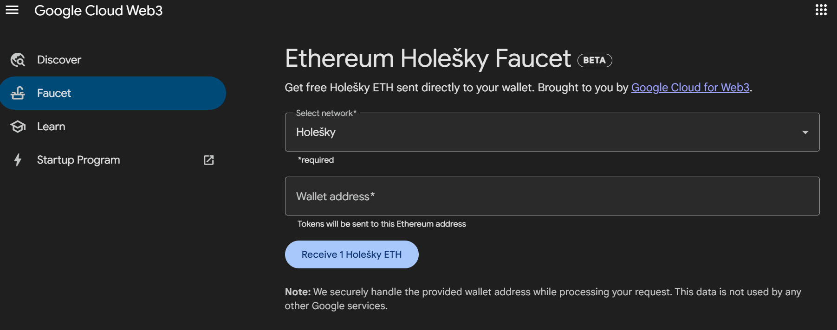Switch to the Faucet section

(x=54, y=93)
